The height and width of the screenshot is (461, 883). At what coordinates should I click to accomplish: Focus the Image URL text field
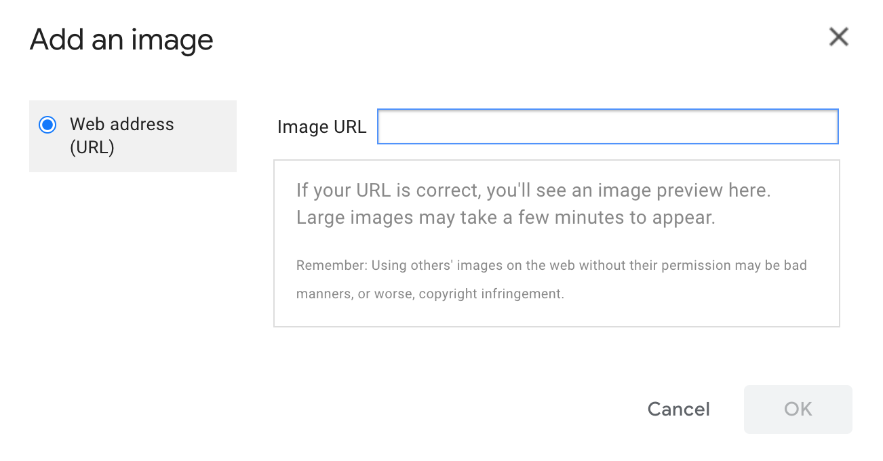point(607,127)
